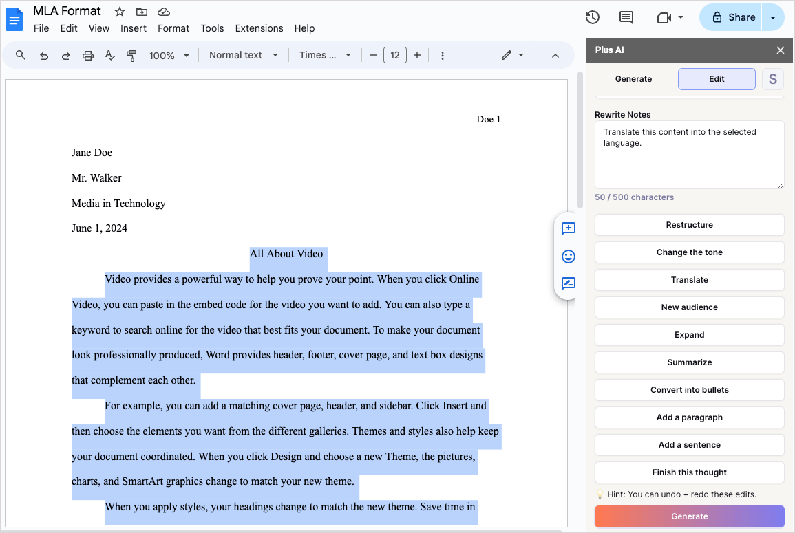Screen dimensions: 795x533
Task: Open comments panel icon
Action: [x=626, y=17]
